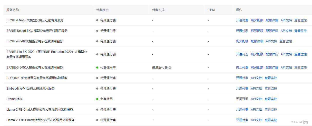Click 待开通付费 status in BLOOMZ-7B row
312x126 pixels.
click(108, 78)
